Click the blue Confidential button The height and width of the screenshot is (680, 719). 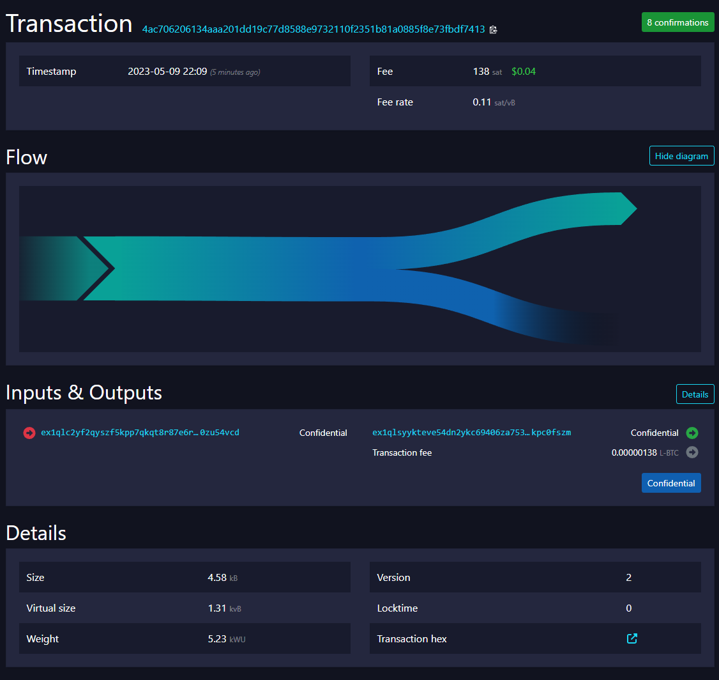(671, 483)
